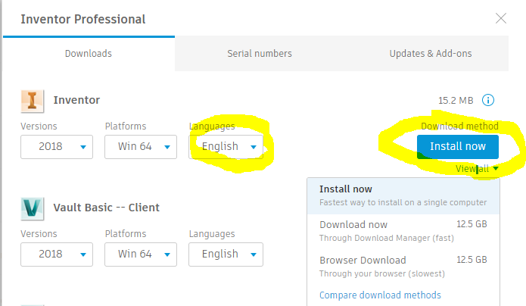The width and height of the screenshot is (526, 306).
Task: Close the Inventor Professional dialog
Action: pyautogui.click(x=501, y=19)
